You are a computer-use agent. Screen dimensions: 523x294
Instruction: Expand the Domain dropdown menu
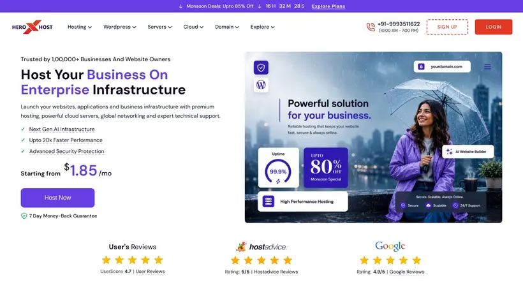click(x=227, y=27)
